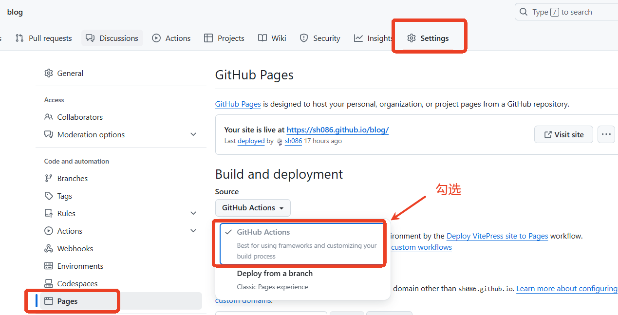
Task: Open Learn more about configuring link
Action: [x=567, y=288]
